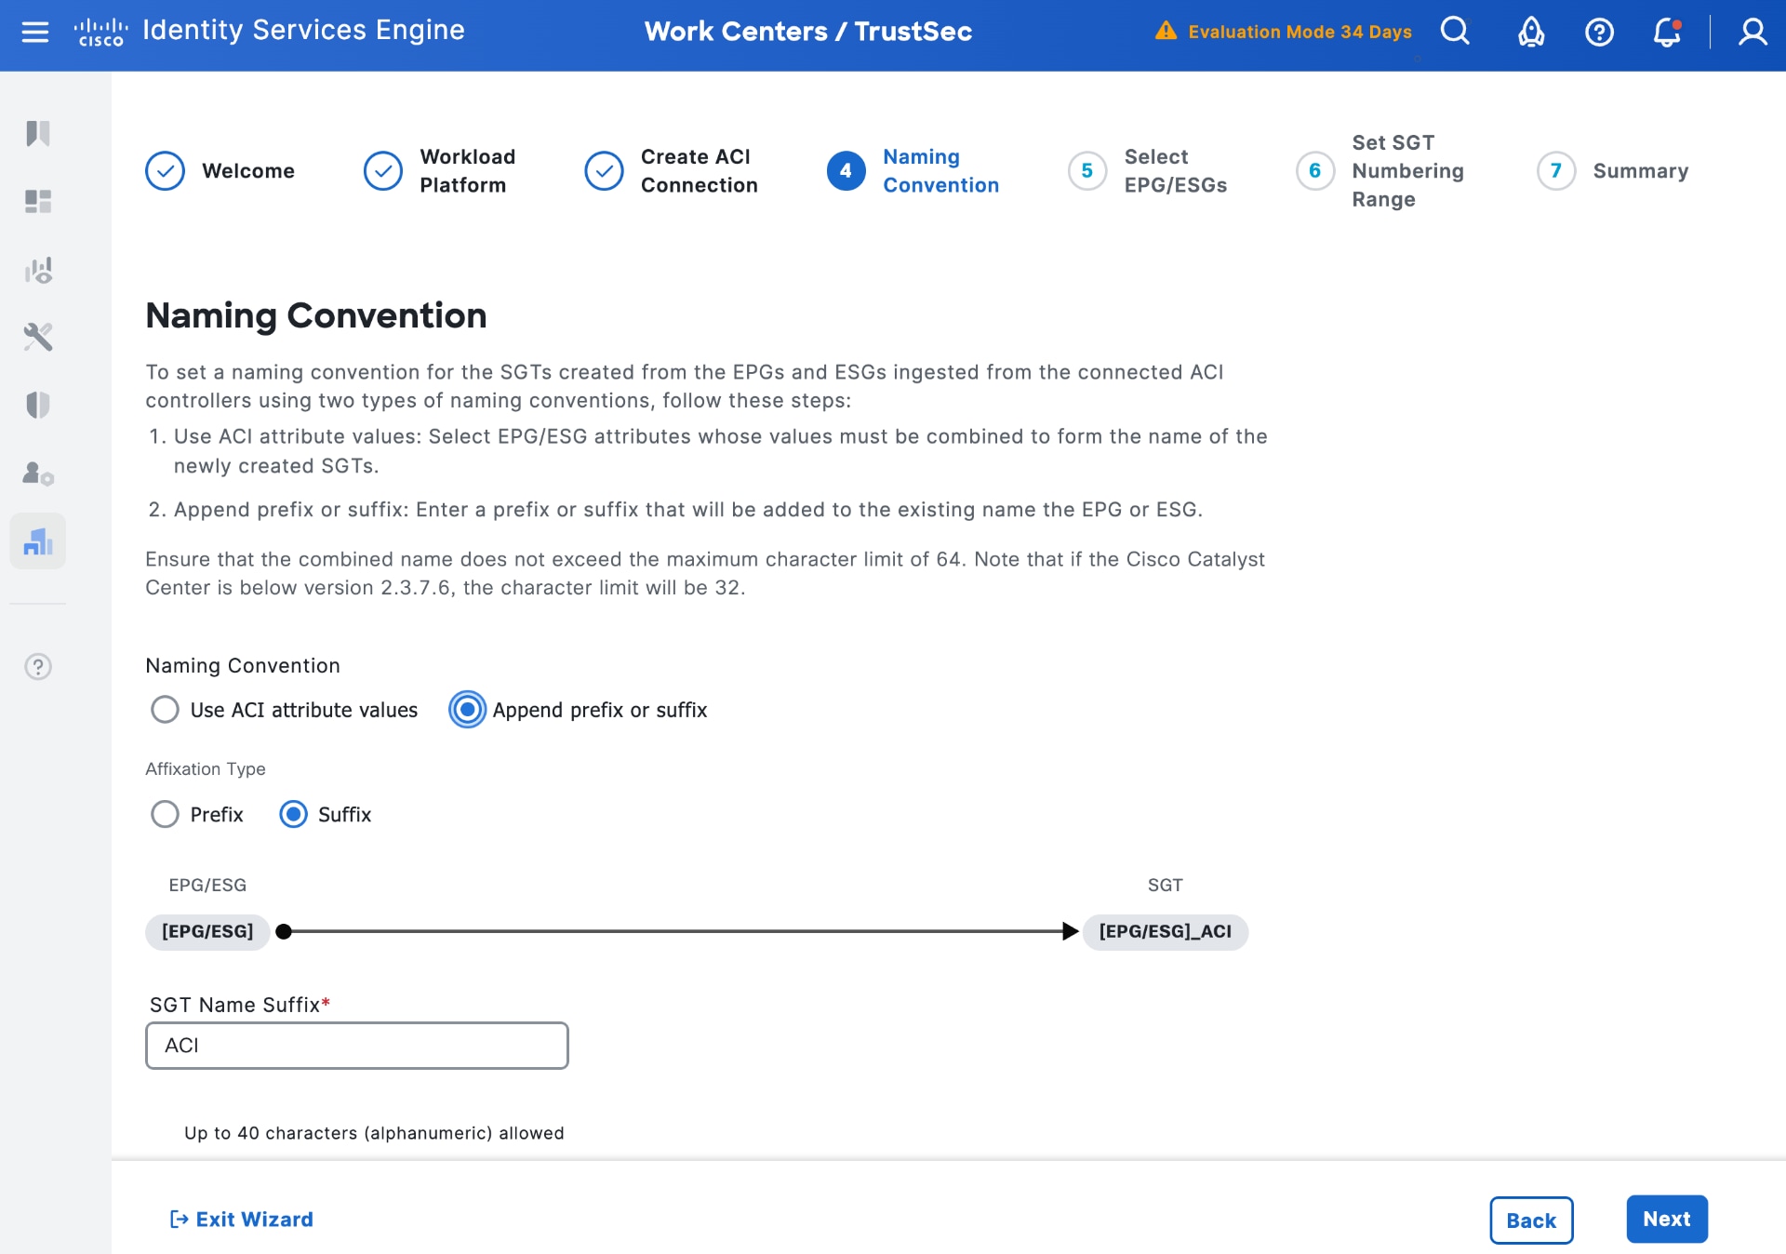The height and width of the screenshot is (1254, 1786).
Task: Select the Use ACI attribute values option
Action: tap(165, 709)
